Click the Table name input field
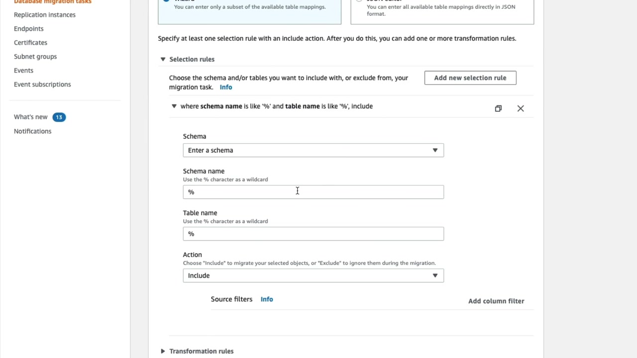This screenshot has width=637, height=358. pos(313,234)
